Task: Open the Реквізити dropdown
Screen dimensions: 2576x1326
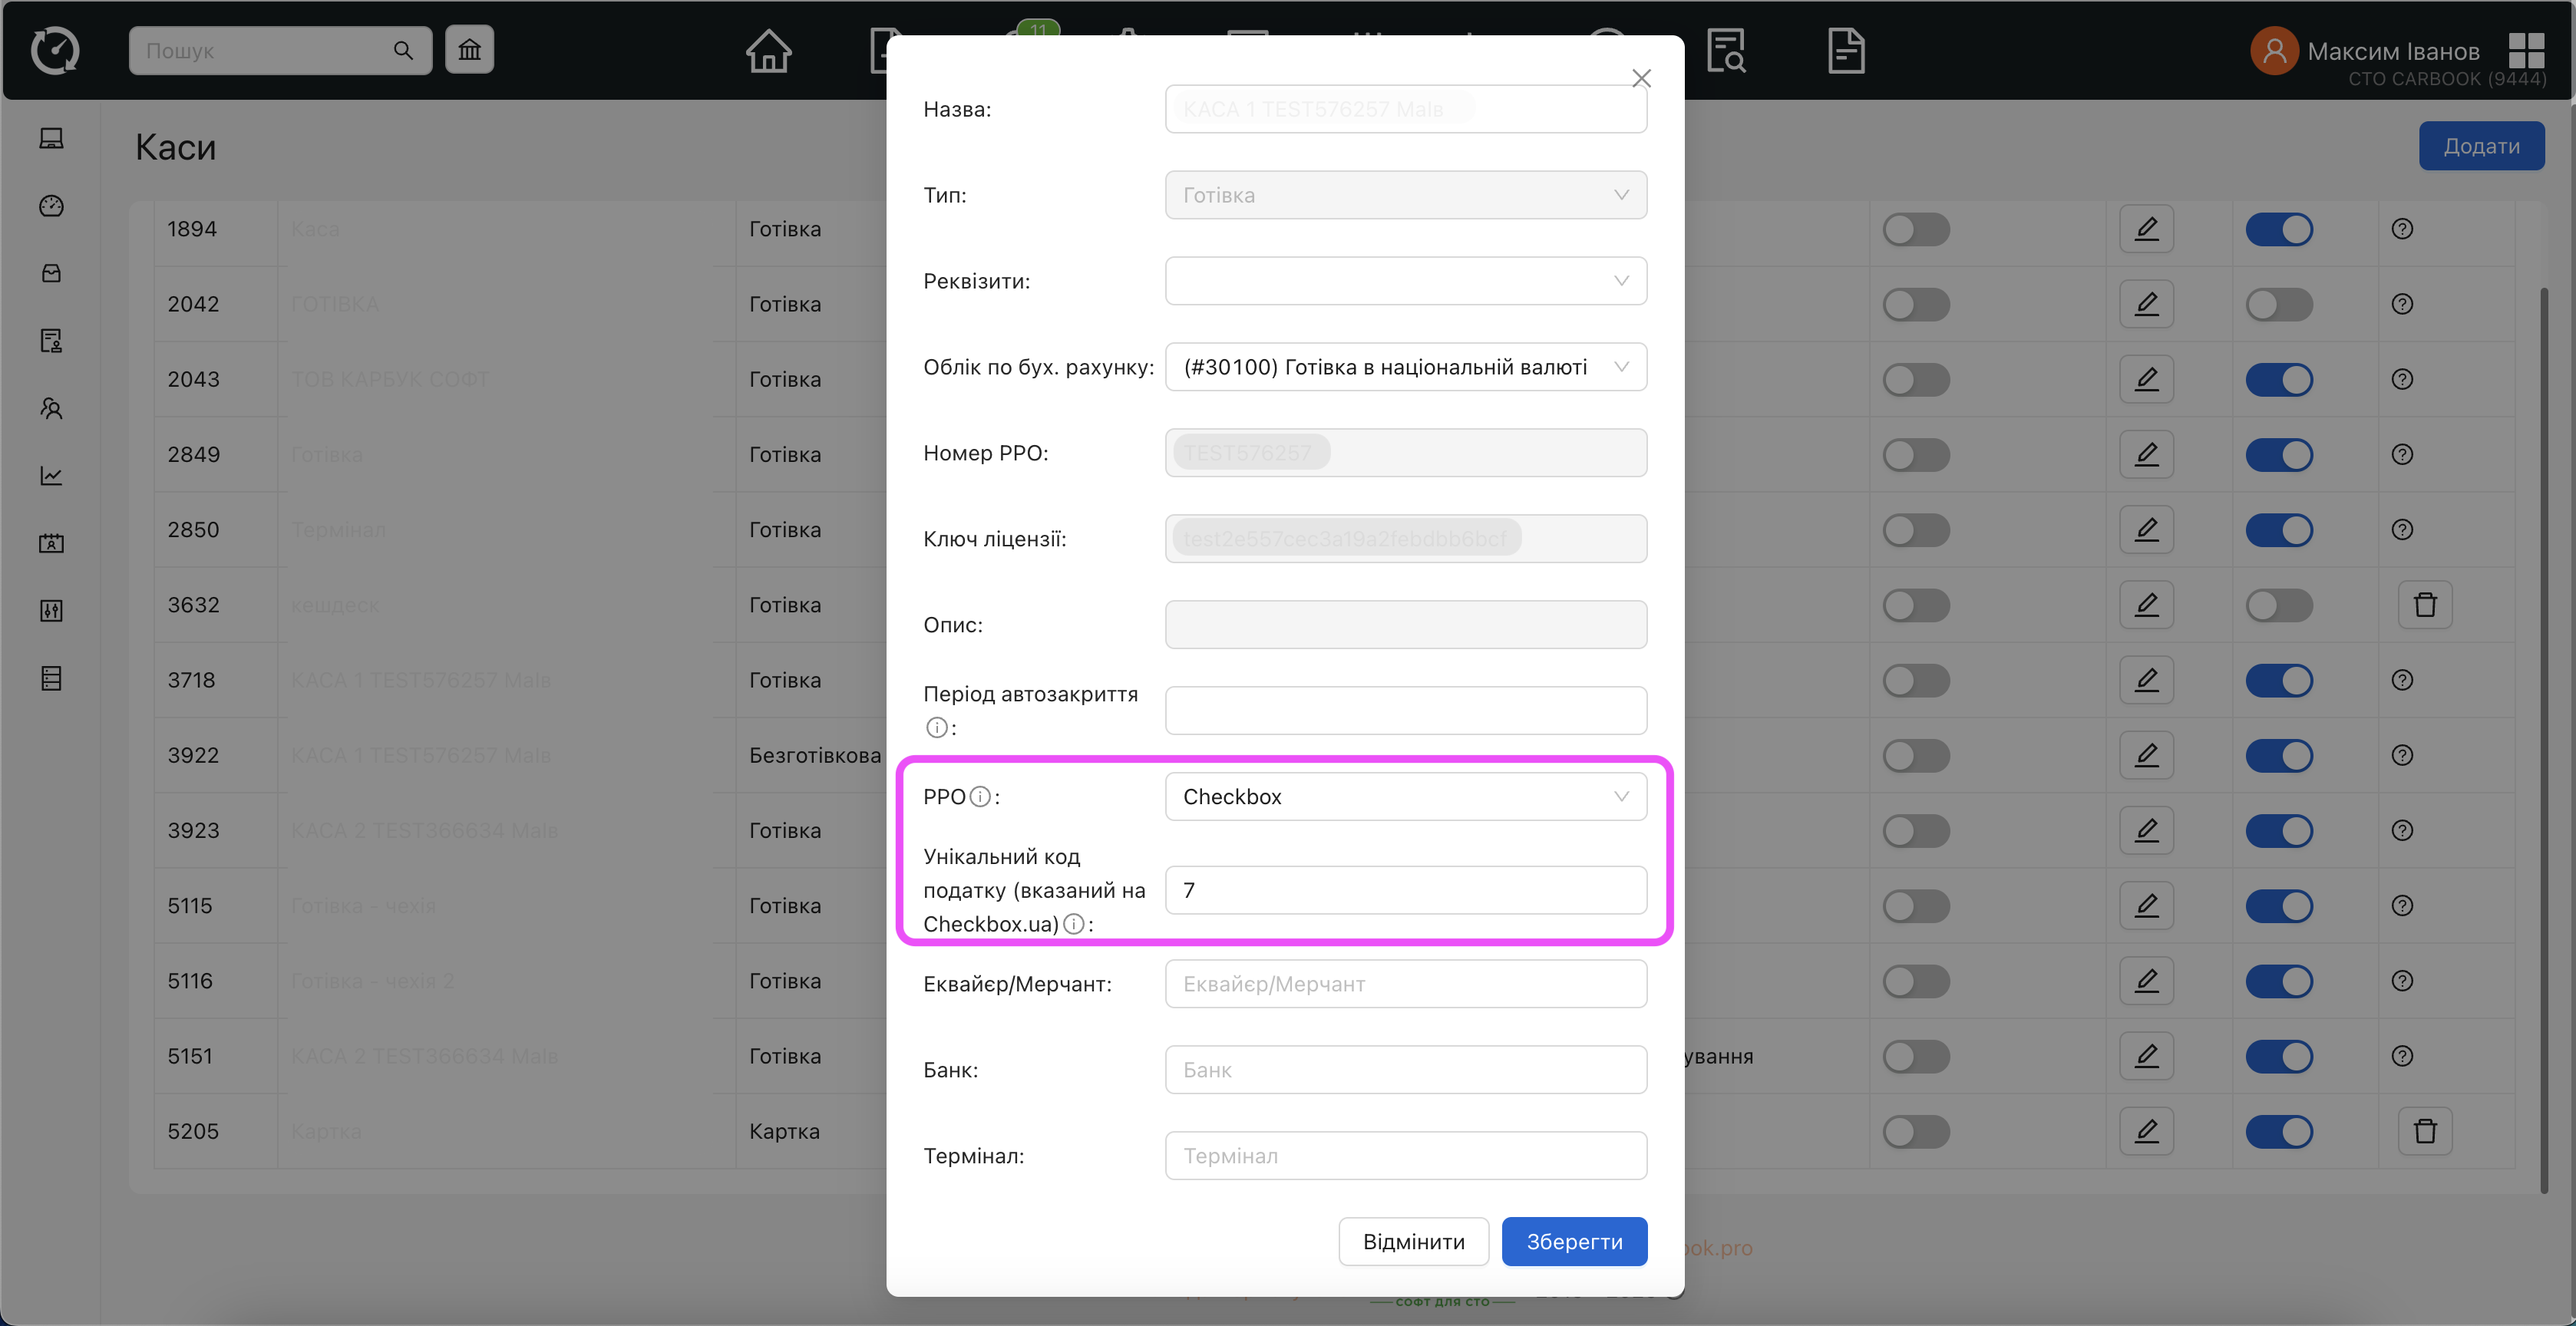Action: pos(1405,281)
